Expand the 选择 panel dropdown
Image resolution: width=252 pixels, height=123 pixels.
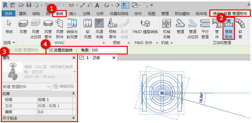click(9, 43)
